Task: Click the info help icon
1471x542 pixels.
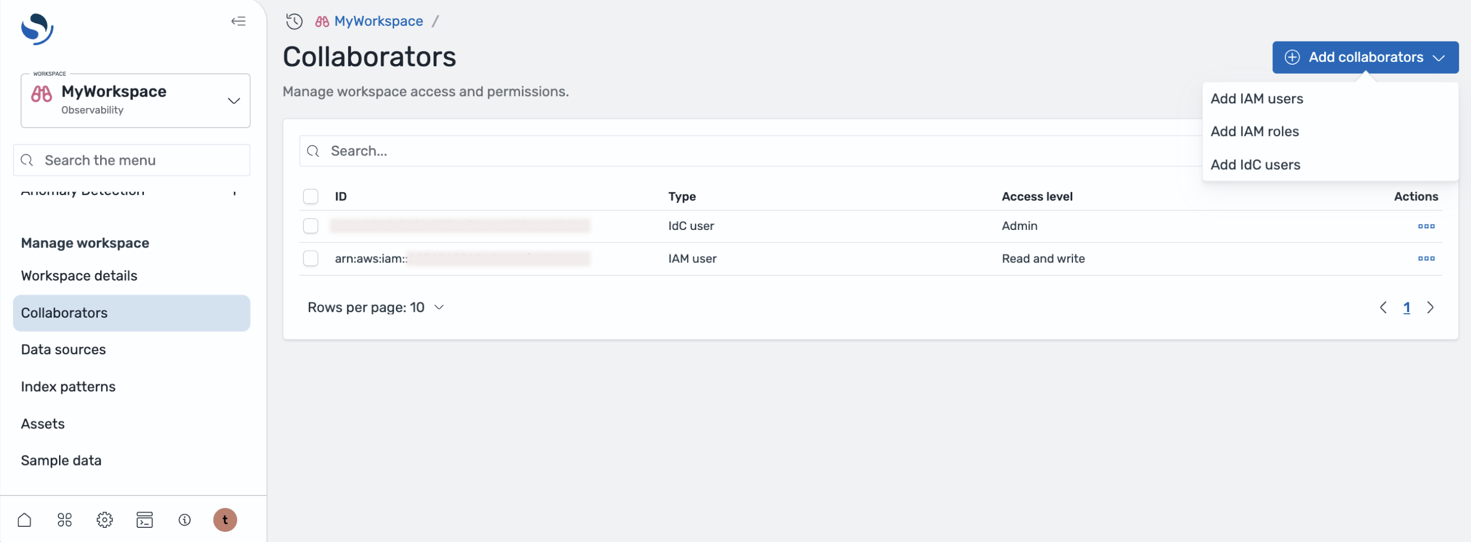Action: point(184,520)
